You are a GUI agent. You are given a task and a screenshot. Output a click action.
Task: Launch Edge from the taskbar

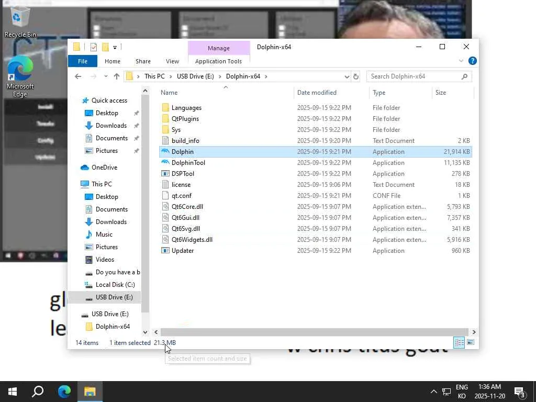64,392
